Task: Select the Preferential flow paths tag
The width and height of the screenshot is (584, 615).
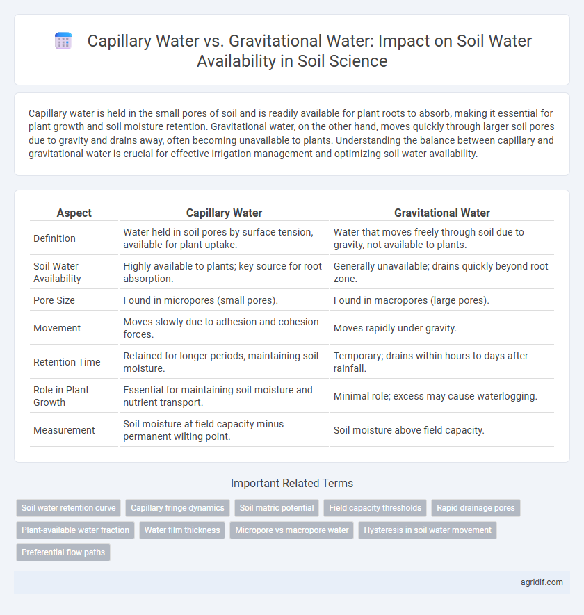Action: (x=63, y=552)
